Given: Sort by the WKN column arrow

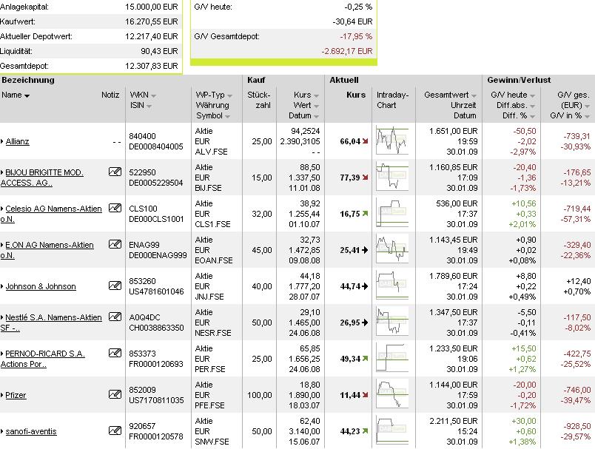Looking at the screenshot, I should 153,96.
